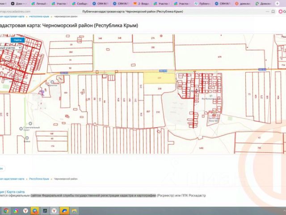Switch to the Публичн tab
Viewport: 286px width, 215px height.
pyautogui.click(x=202, y=4)
